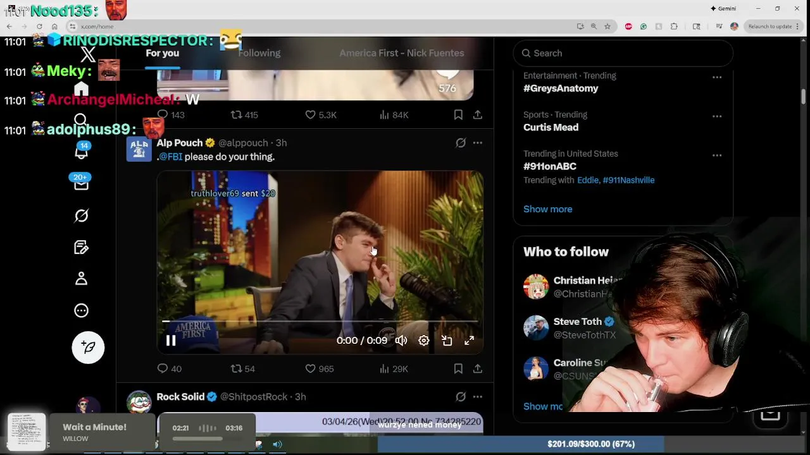The height and width of the screenshot is (455, 810).
Task: Show more trending topics
Action: coord(548,209)
